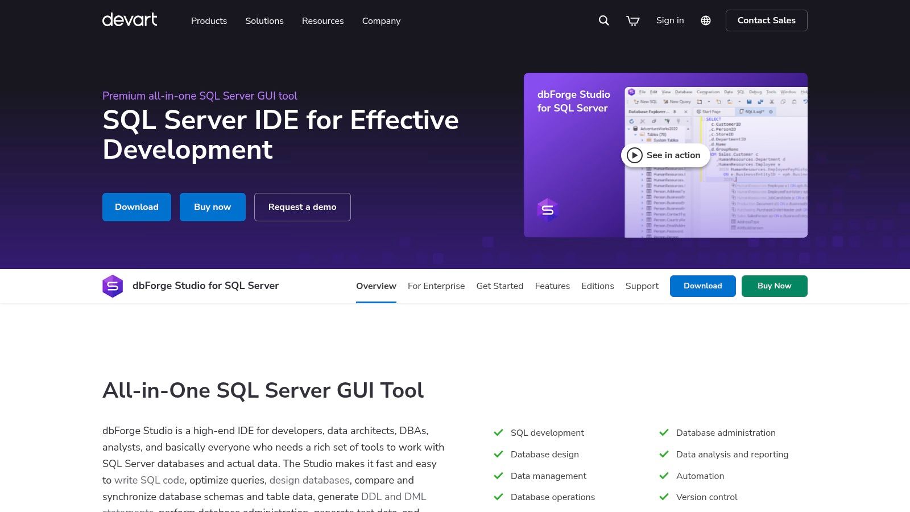Open the shopping cart icon
This screenshot has height=512, width=910.
pos(633,20)
